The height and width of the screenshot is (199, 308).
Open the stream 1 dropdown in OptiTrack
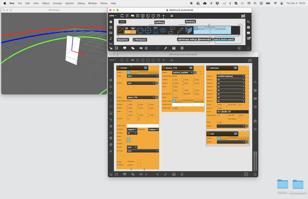[230, 76]
